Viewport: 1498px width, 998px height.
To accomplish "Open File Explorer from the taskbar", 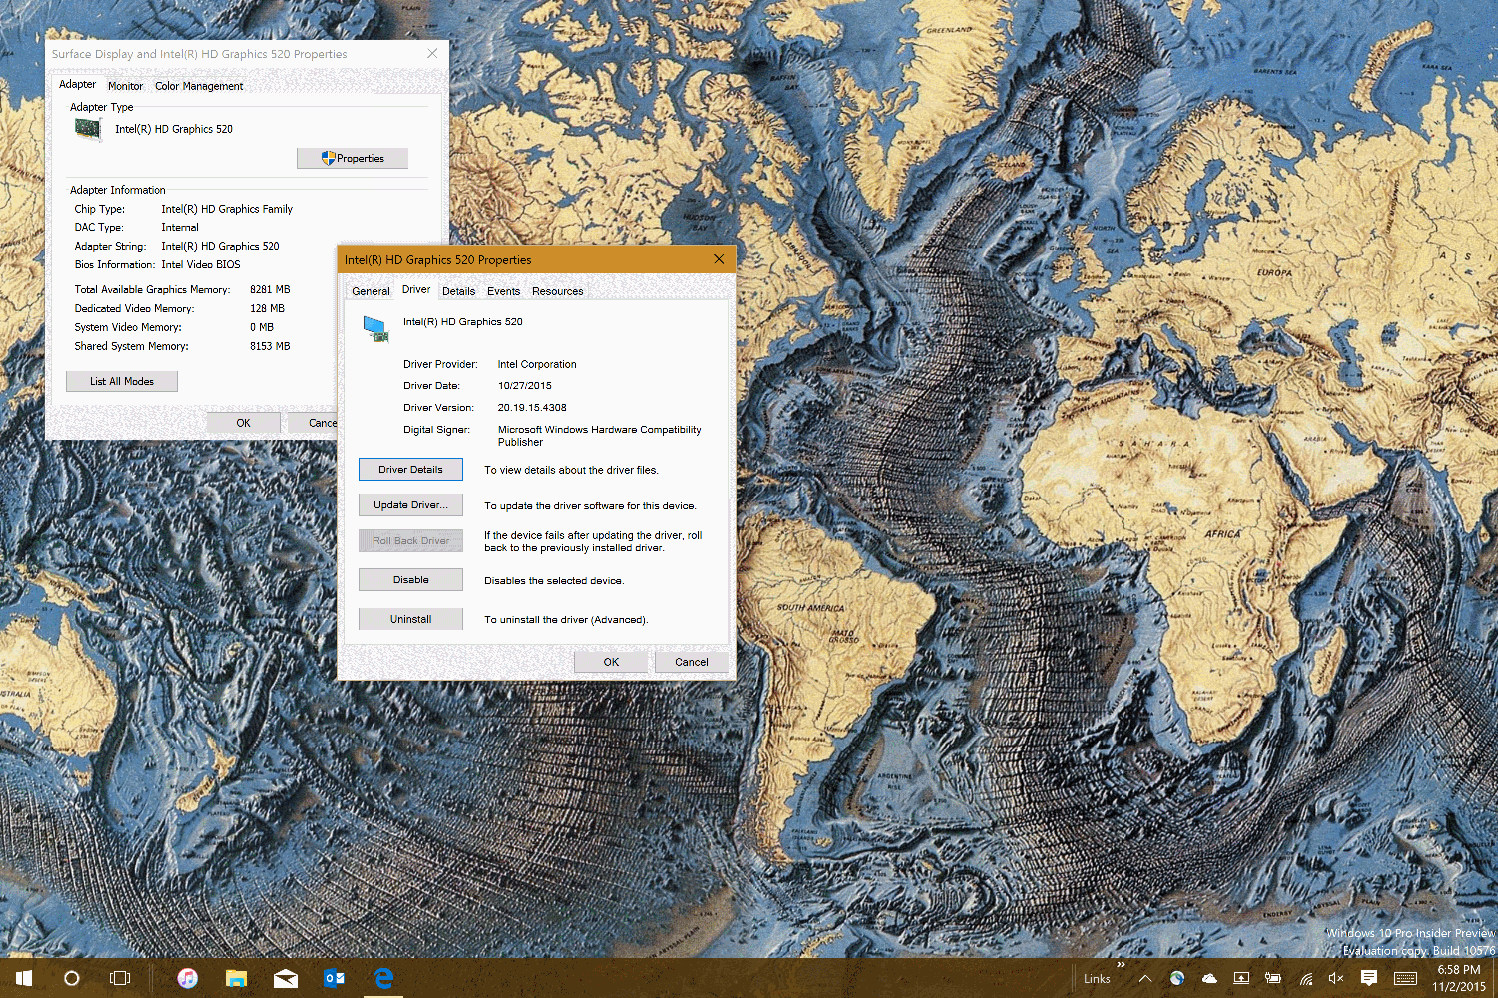I will 236,978.
